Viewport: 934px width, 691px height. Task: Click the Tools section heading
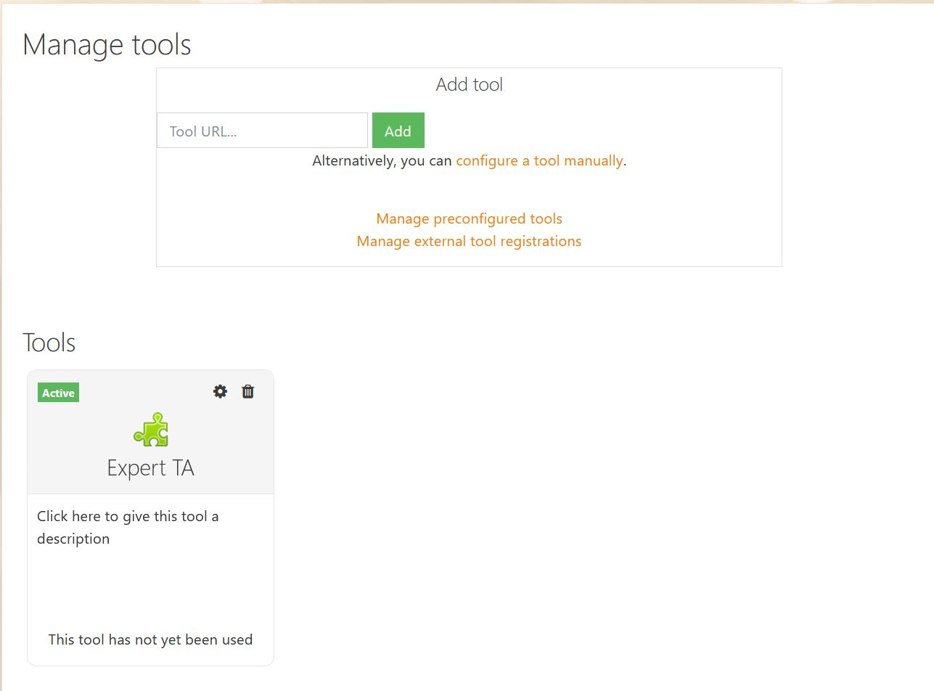[49, 342]
